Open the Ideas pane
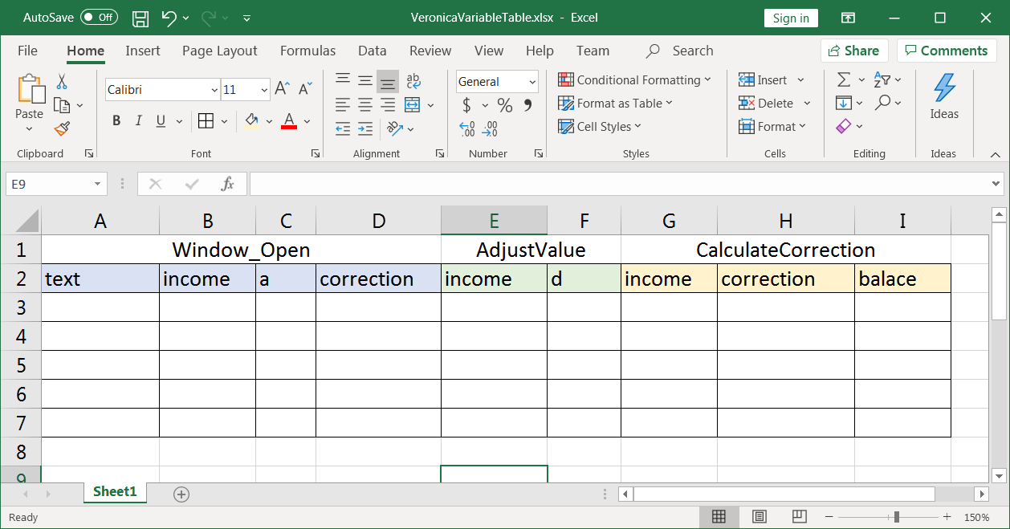 pyautogui.click(x=944, y=96)
